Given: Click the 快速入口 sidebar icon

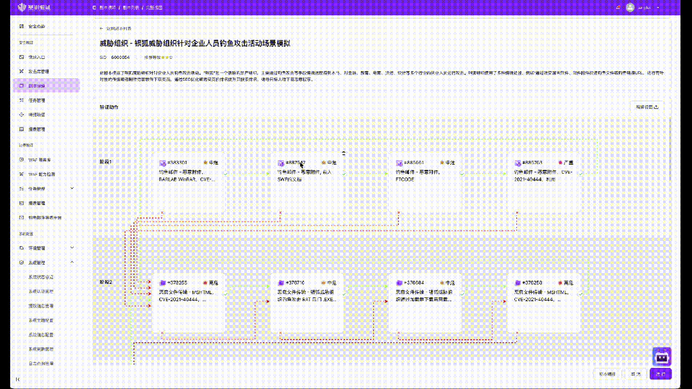Looking at the screenshot, I should click(22, 57).
